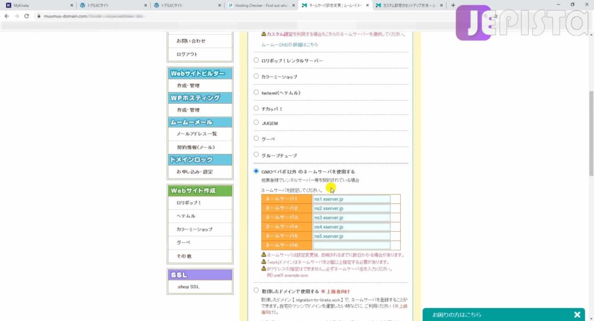Click the WPホスティング section header
Screen dimensions: 594x321
click(200, 98)
